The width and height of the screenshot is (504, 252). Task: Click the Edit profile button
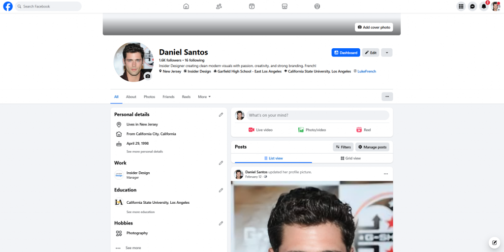pos(371,53)
